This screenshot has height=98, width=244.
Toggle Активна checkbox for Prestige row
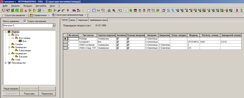click(x=118, y=39)
